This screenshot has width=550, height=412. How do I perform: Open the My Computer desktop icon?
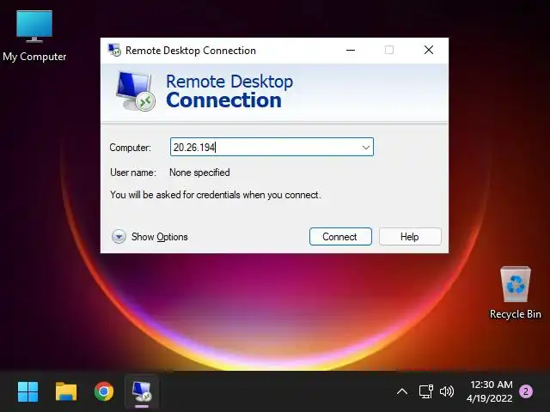point(34,36)
